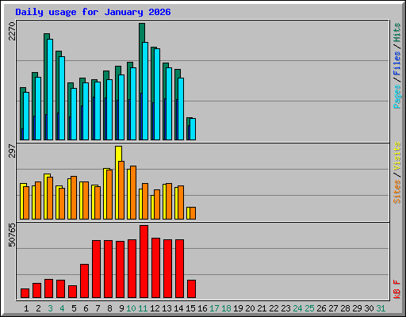Click the cyan 'Pages' legend label
The width and height of the screenshot is (406, 317).
point(396,97)
